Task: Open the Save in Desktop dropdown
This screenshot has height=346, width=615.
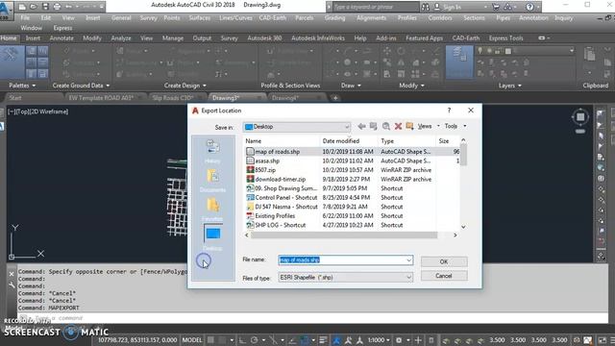Action: pos(297,127)
